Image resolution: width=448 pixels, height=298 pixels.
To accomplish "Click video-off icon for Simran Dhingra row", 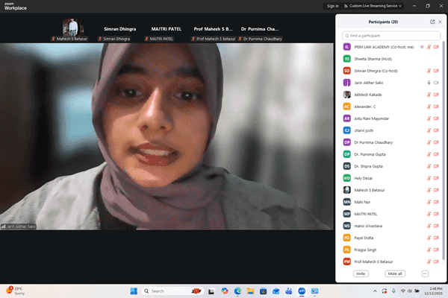I will click(436, 71).
